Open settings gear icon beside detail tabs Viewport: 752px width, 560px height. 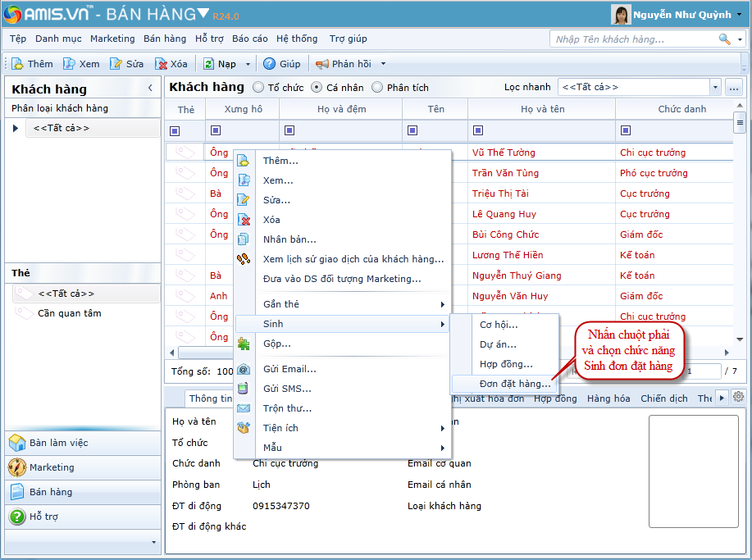pos(738,397)
